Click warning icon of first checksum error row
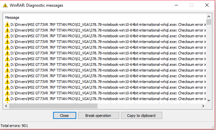Screen dimensions: 216x130 pyautogui.click(x=7, y=25)
